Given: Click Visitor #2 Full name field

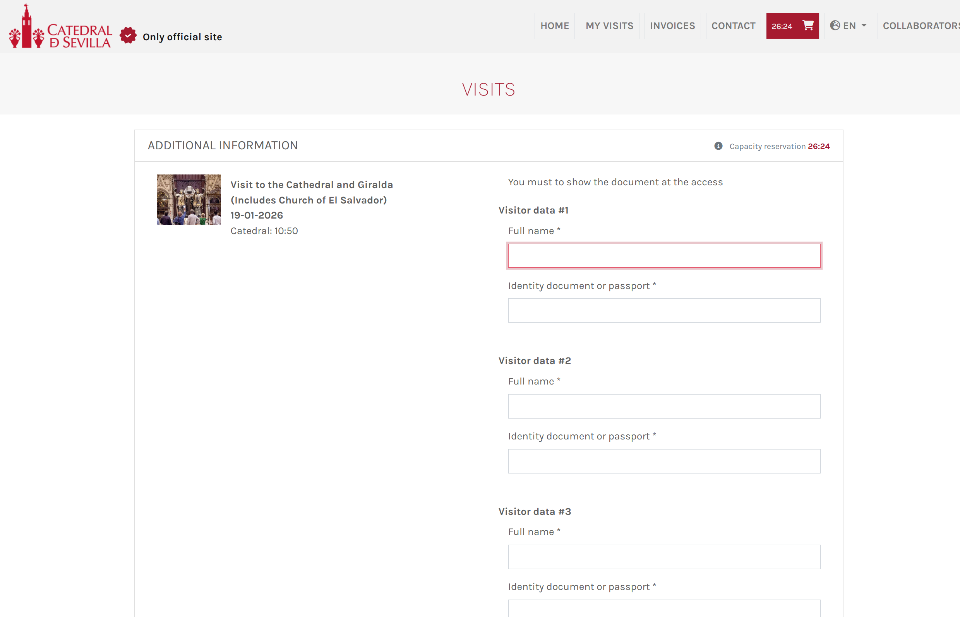Looking at the screenshot, I should (x=664, y=406).
